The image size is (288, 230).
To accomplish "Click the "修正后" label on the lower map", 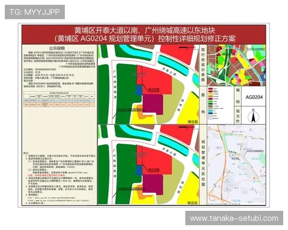I will tap(192, 203).
